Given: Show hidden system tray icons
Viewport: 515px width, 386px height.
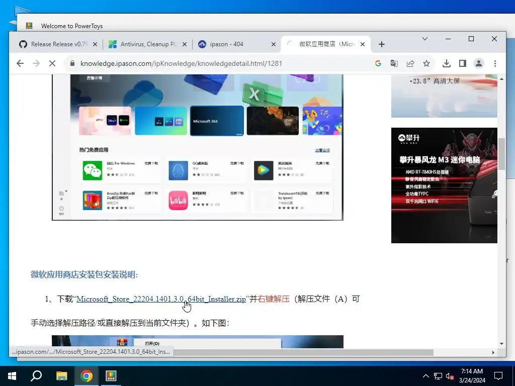Looking at the screenshot, I should (425, 376).
